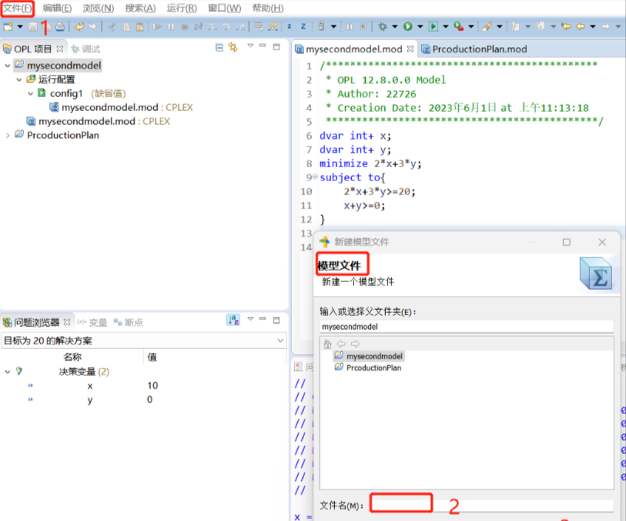Click the Undo toolbar arrow

(79, 27)
